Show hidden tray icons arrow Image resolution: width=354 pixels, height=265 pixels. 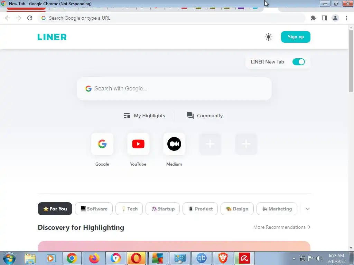pos(294,258)
